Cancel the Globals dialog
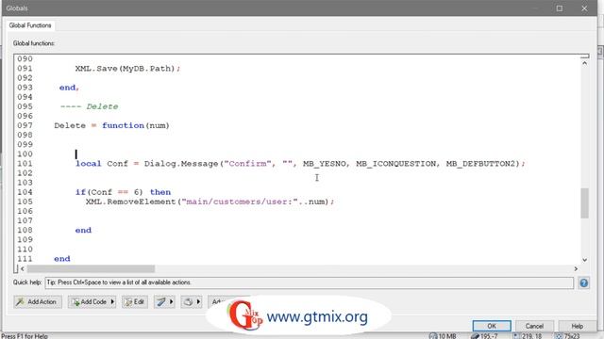604x339 pixels. (x=534, y=326)
